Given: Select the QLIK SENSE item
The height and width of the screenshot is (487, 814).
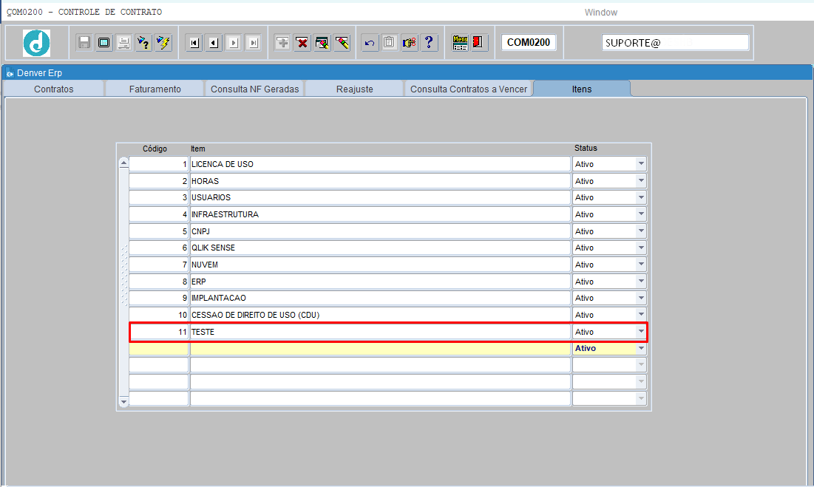Looking at the screenshot, I should point(380,248).
